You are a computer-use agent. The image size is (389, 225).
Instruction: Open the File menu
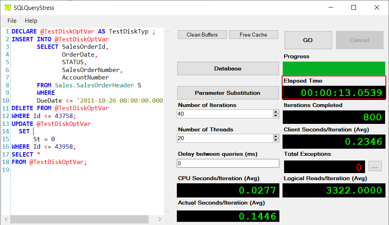tap(12, 21)
